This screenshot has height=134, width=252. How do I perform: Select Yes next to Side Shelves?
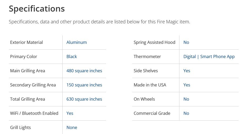point(187,71)
